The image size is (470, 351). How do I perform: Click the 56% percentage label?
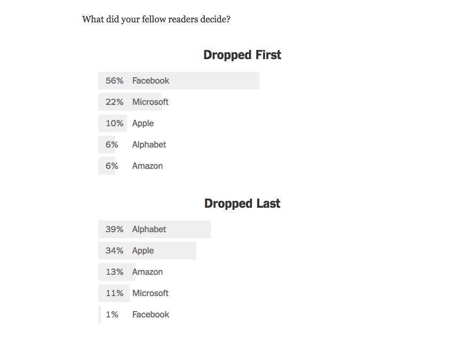tap(115, 80)
